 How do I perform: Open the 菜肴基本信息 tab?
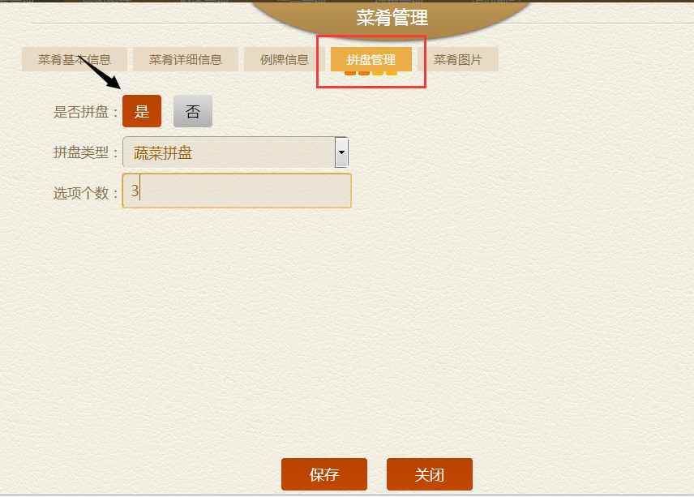tap(75, 59)
